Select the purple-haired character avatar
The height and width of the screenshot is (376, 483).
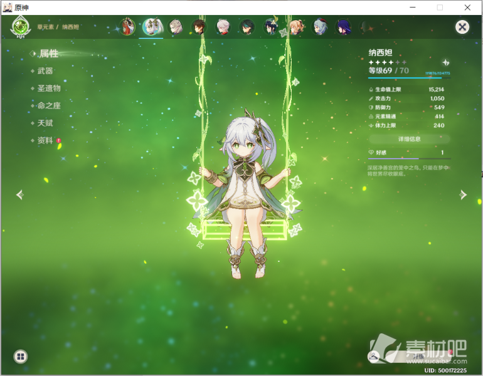click(x=344, y=27)
